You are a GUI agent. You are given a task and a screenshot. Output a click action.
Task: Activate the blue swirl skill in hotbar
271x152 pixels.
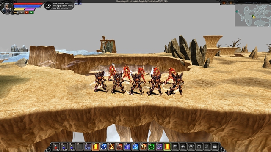(x=135, y=147)
